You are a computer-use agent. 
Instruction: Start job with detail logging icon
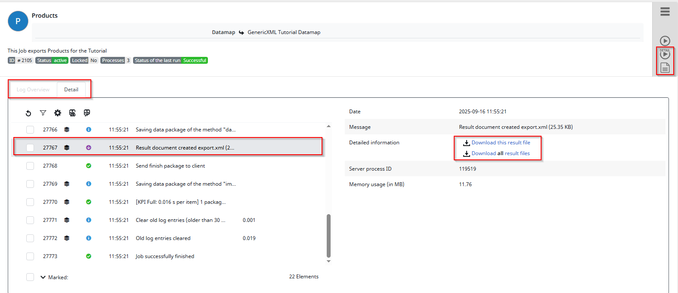click(665, 54)
